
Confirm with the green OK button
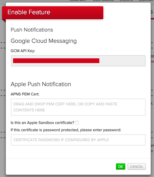(x=121, y=166)
